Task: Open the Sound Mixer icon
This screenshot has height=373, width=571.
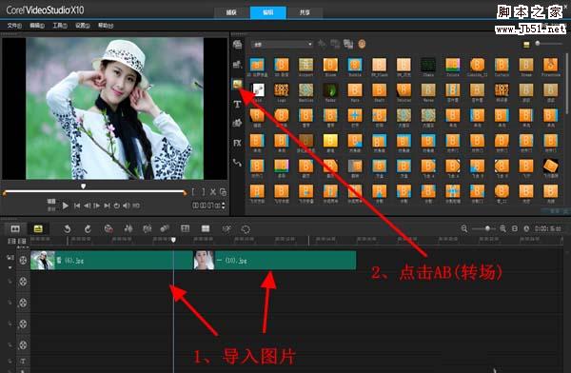Action: tap(128, 228)
